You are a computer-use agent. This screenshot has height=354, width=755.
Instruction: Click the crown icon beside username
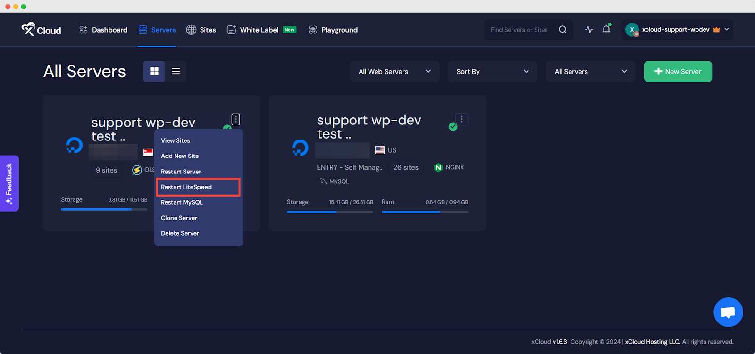click(x=716, y=29)
